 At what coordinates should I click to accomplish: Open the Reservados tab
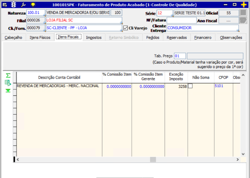[x=177, y=38]
